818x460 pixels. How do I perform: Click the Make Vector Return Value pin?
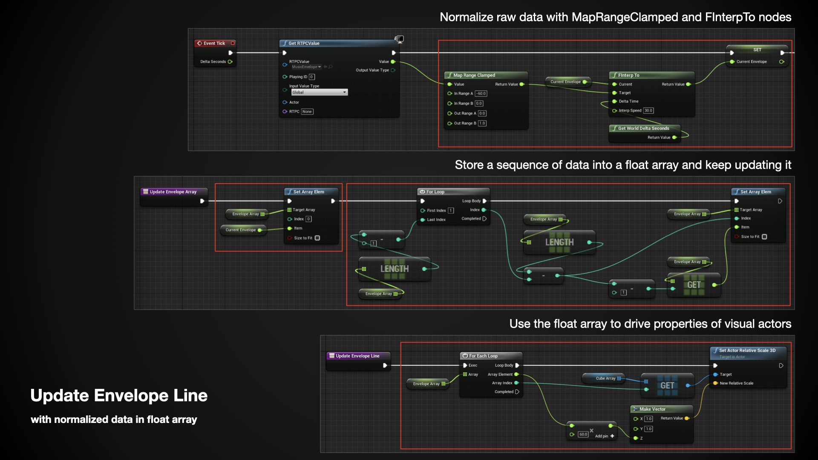[686, 418]
